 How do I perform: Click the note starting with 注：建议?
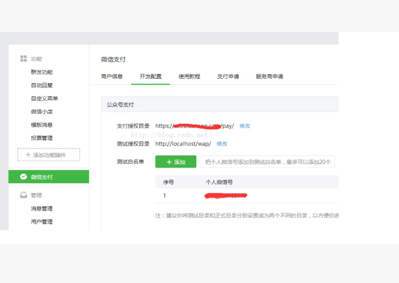pos(247,215)
